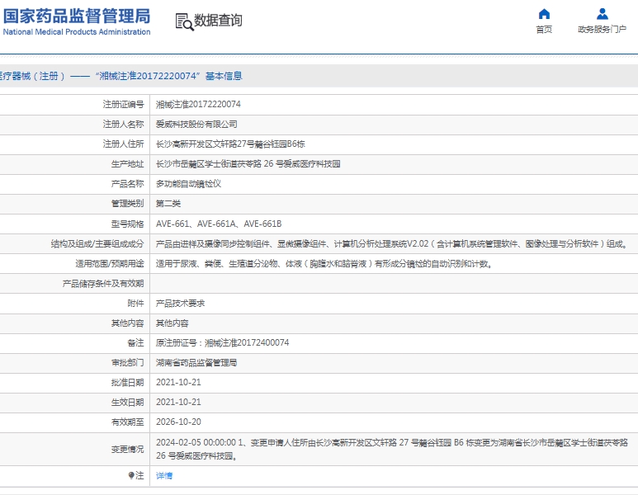Click the model value AVE-661、AVE-661A、AVE-661B
This screenshot has height=495, width=638.
pyautogui.click(x=219, y=224)
